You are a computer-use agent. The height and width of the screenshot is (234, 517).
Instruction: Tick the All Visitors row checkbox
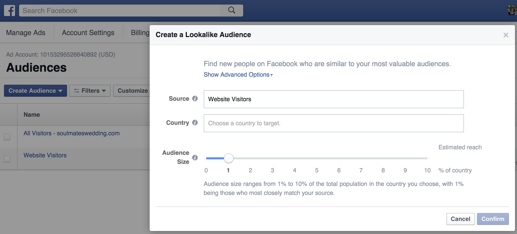pyautogui.click(x=7, y=137)
